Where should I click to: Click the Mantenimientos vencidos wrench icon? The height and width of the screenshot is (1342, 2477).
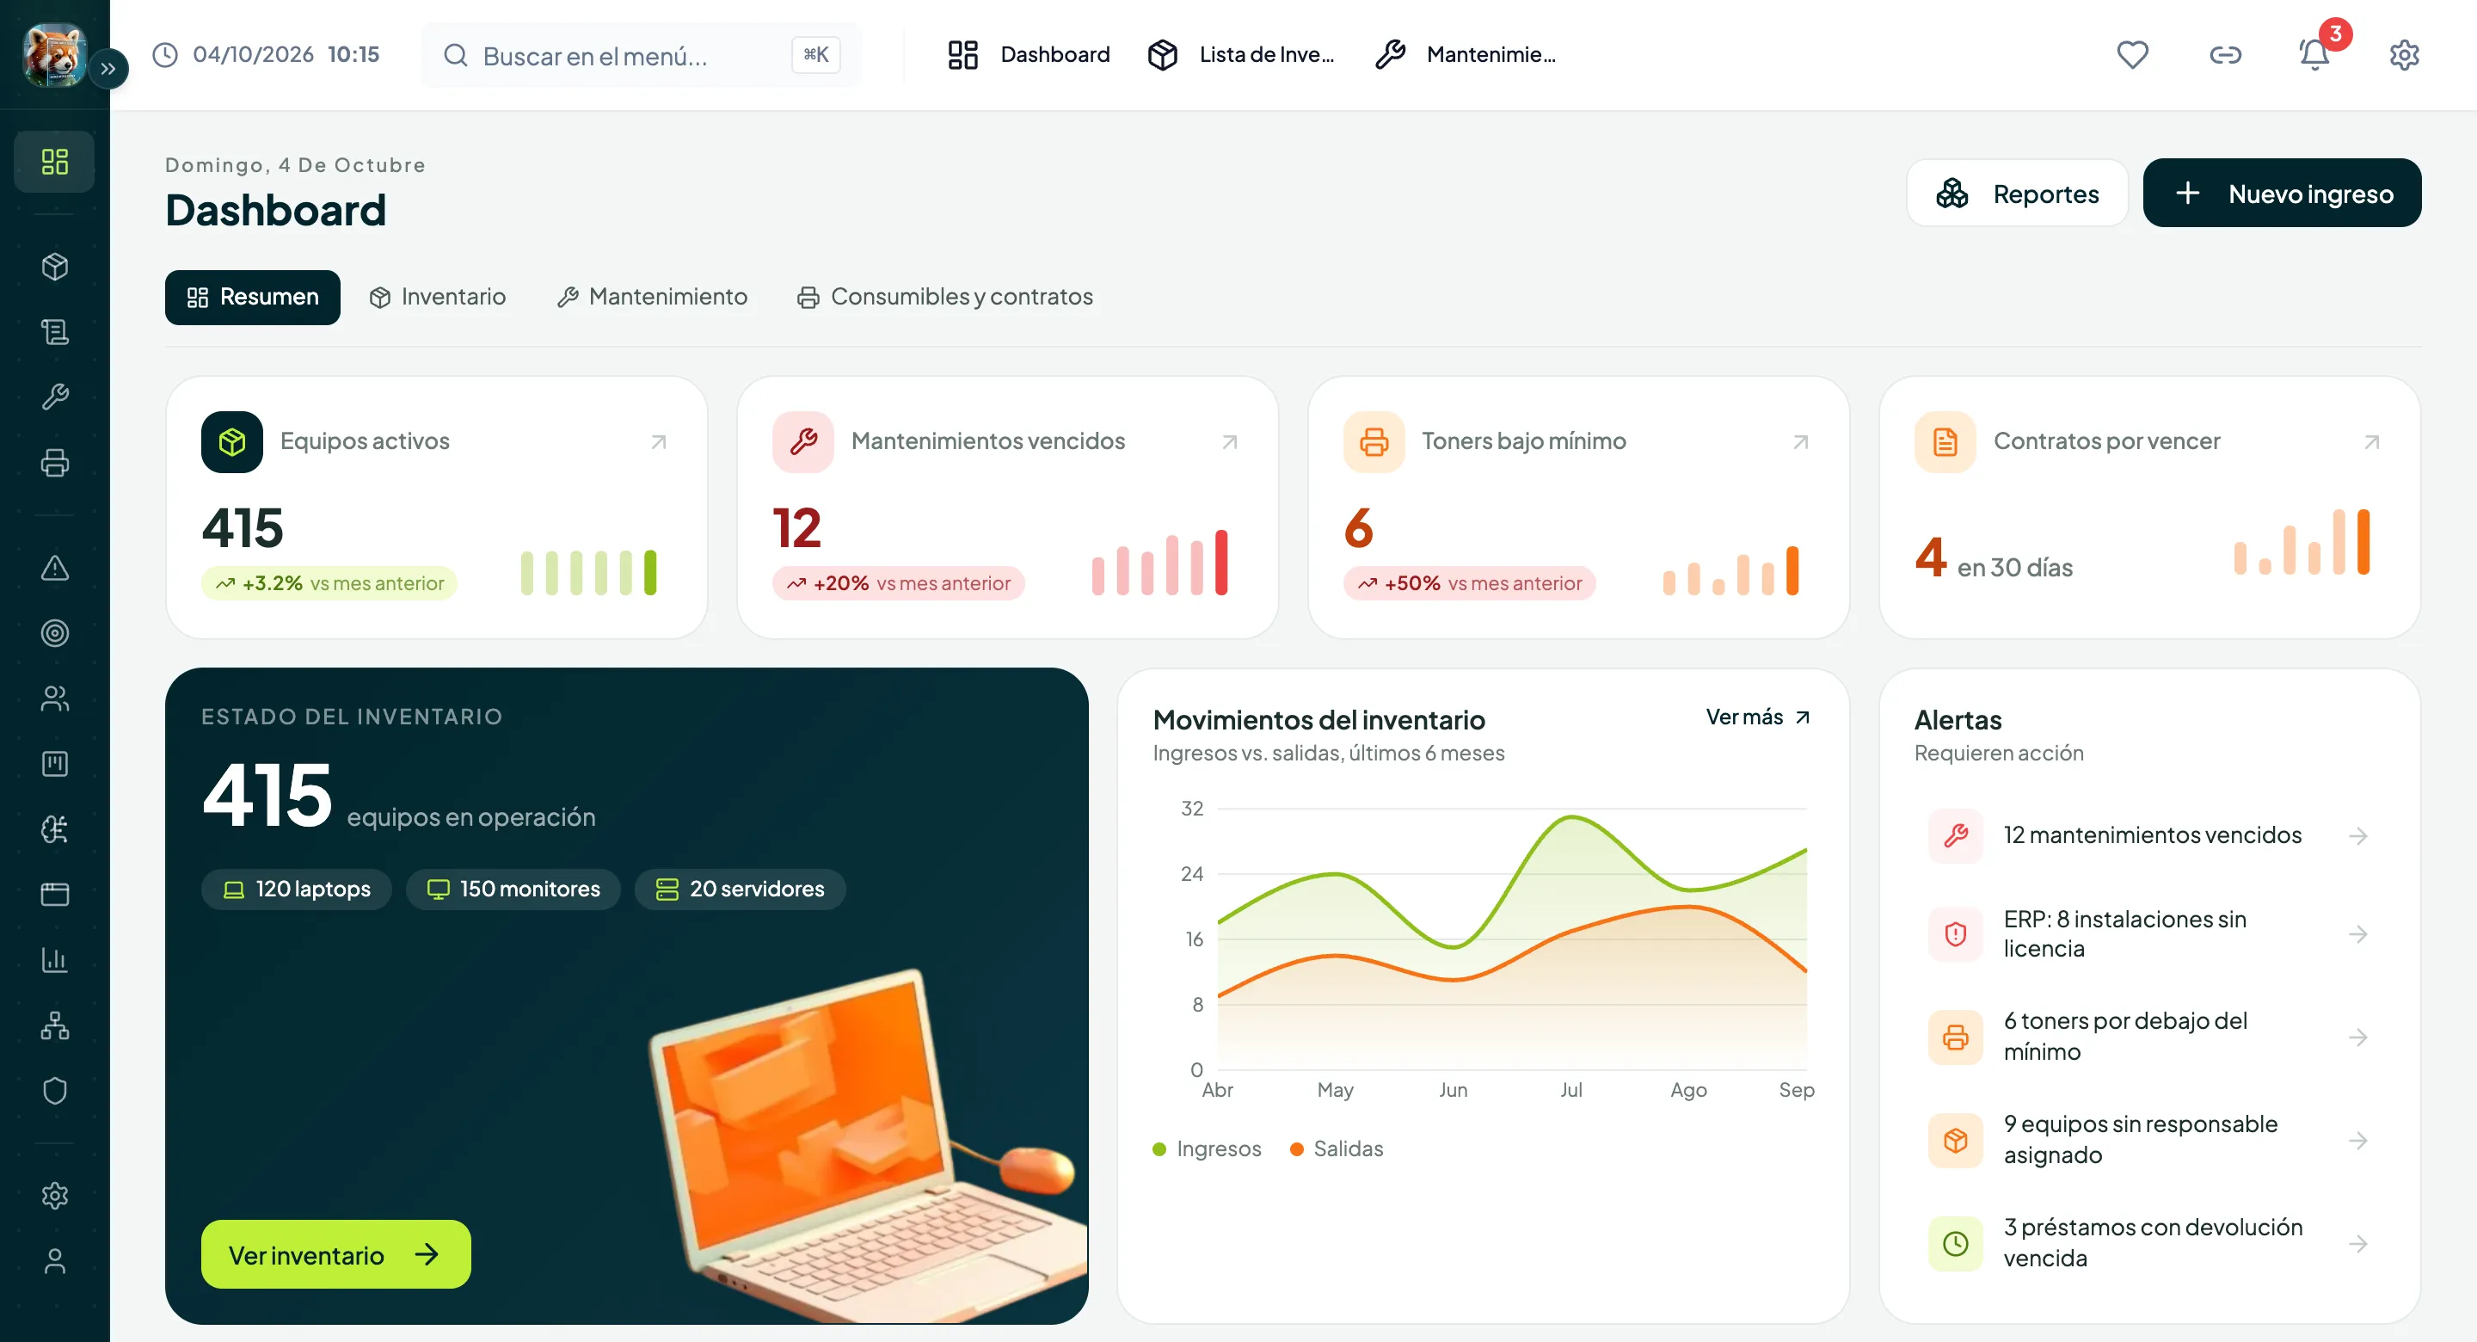(803, 442)
